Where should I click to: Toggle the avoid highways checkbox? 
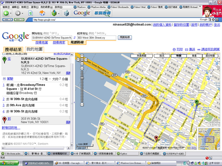click(3, 54)
